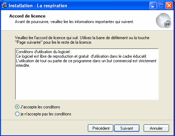Image resolution: width=175 pixels, height=136 pixels.
Task: Close the Installation - La respiration window
Action: pyautogui.click(x=169, y=6)
